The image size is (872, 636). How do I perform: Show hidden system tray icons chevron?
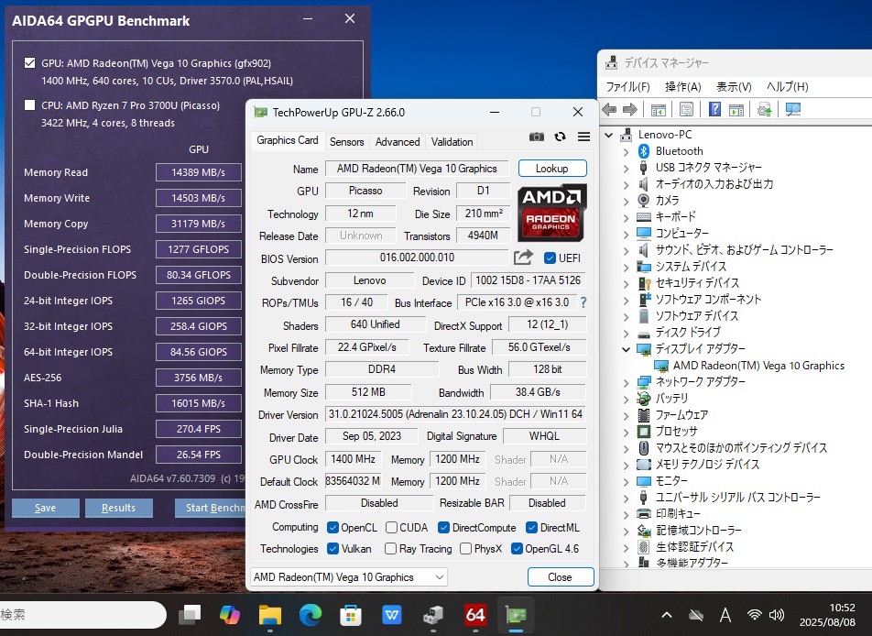[667, 615]
